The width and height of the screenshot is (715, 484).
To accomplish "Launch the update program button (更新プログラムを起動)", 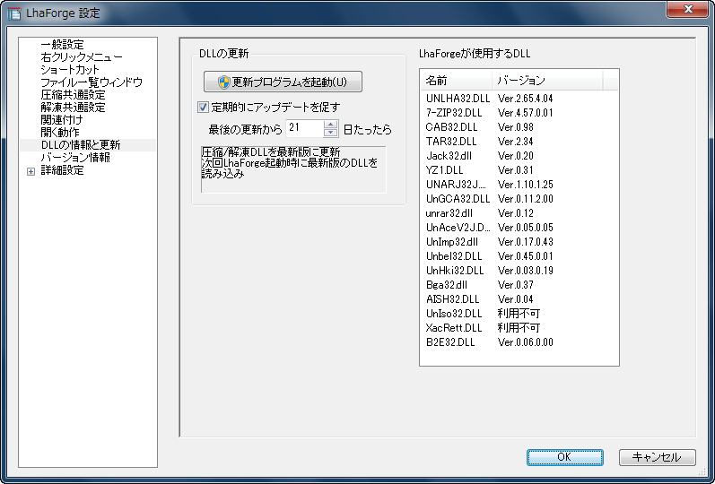I will (283, 82).
